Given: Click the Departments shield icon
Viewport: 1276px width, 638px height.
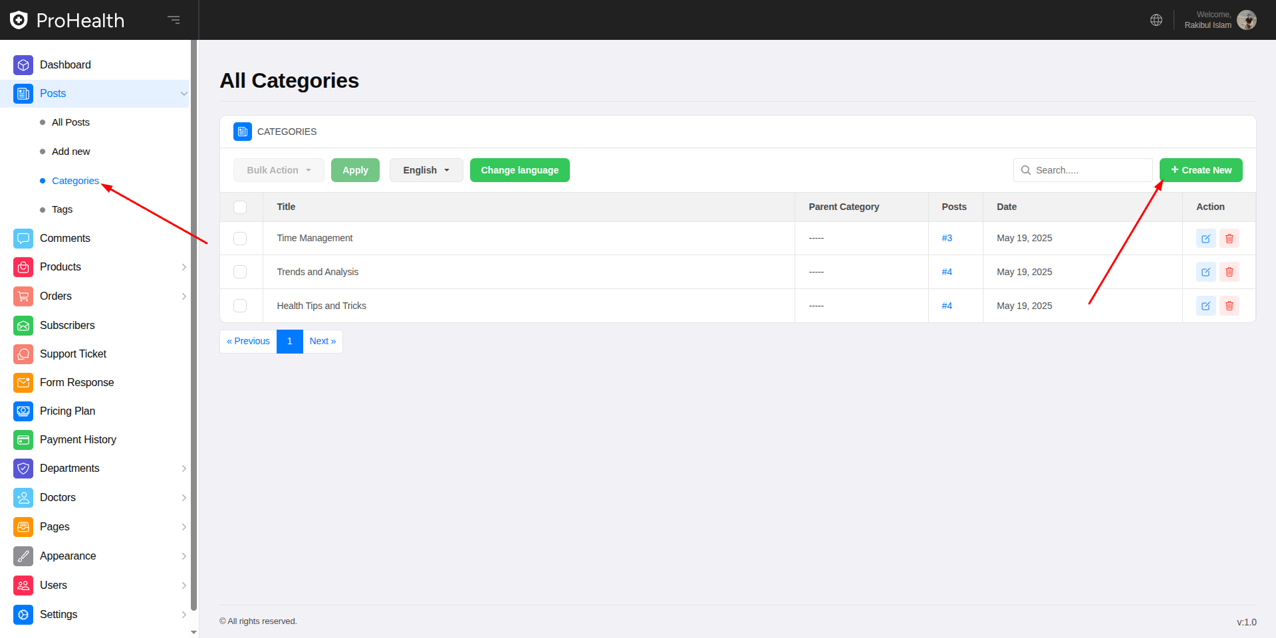Looking at the screenshot, I should pos(23,469).
